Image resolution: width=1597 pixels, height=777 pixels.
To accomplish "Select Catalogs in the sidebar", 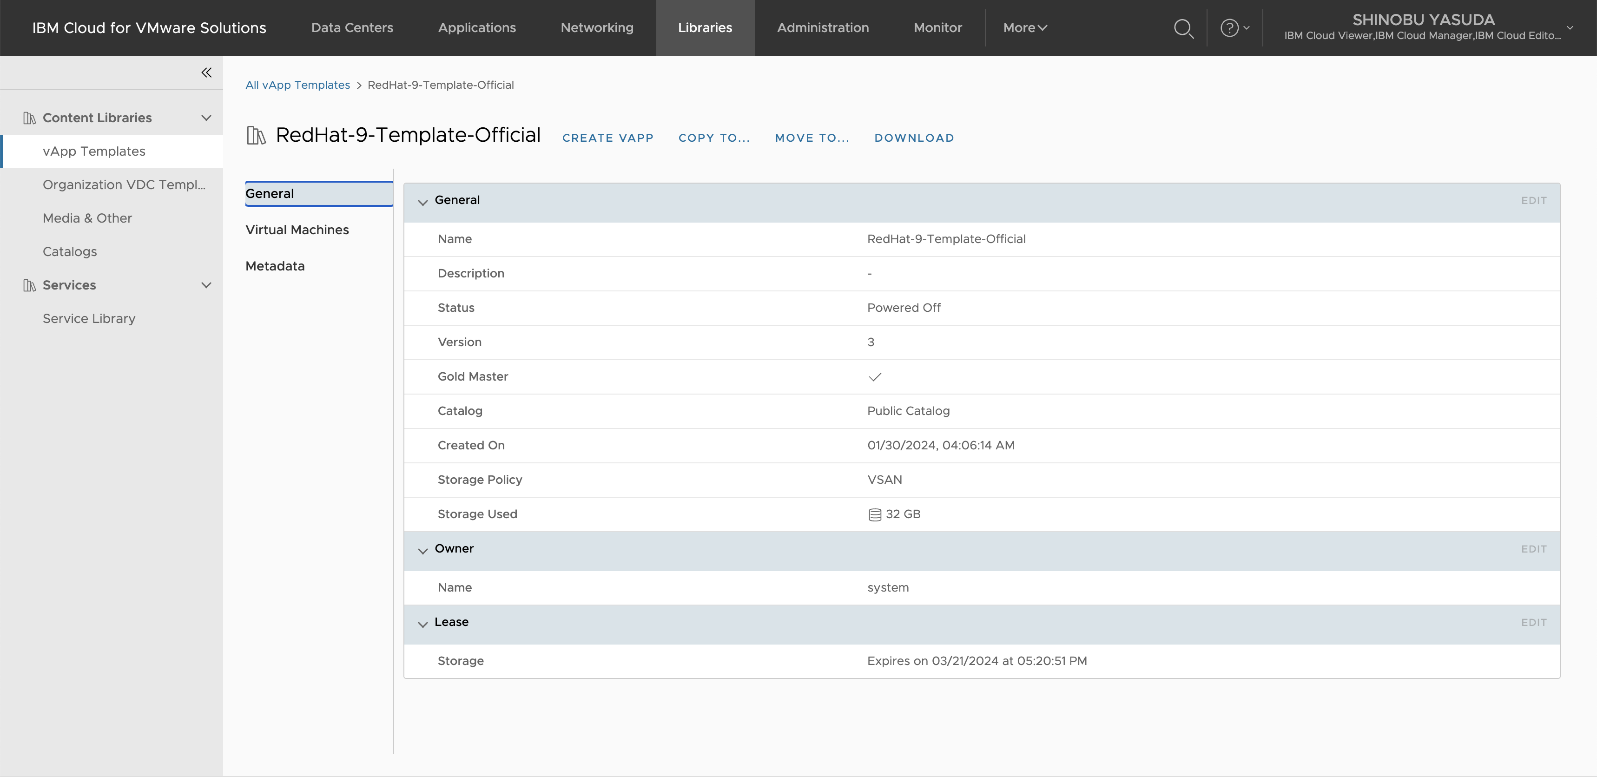I will click(x=69, y=251).
